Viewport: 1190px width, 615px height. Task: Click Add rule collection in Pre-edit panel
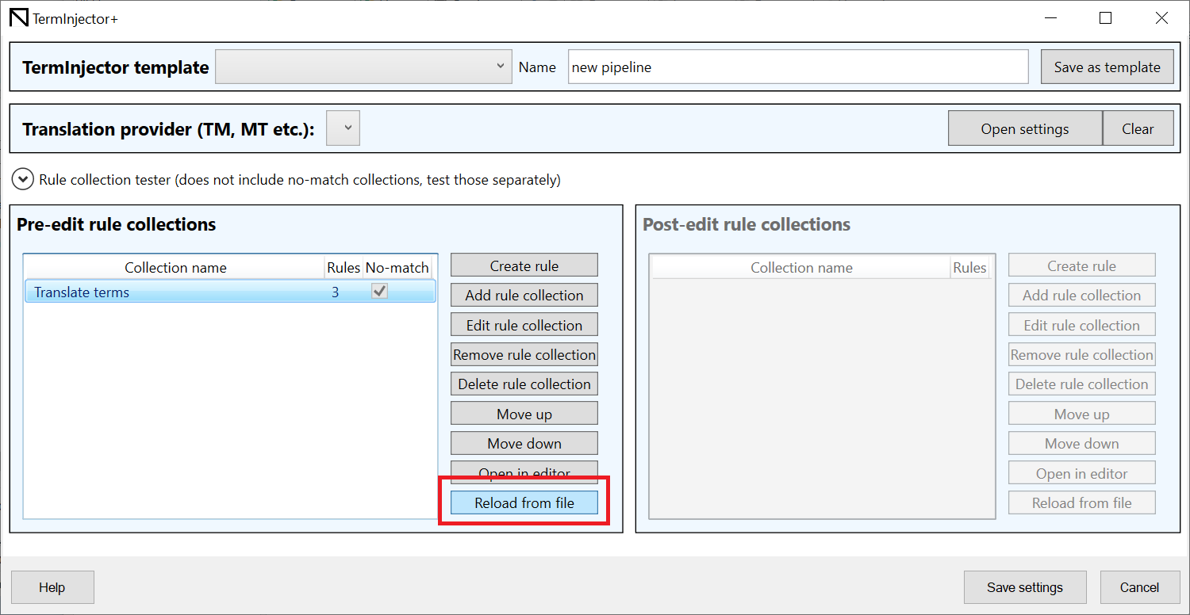[524, 296]
